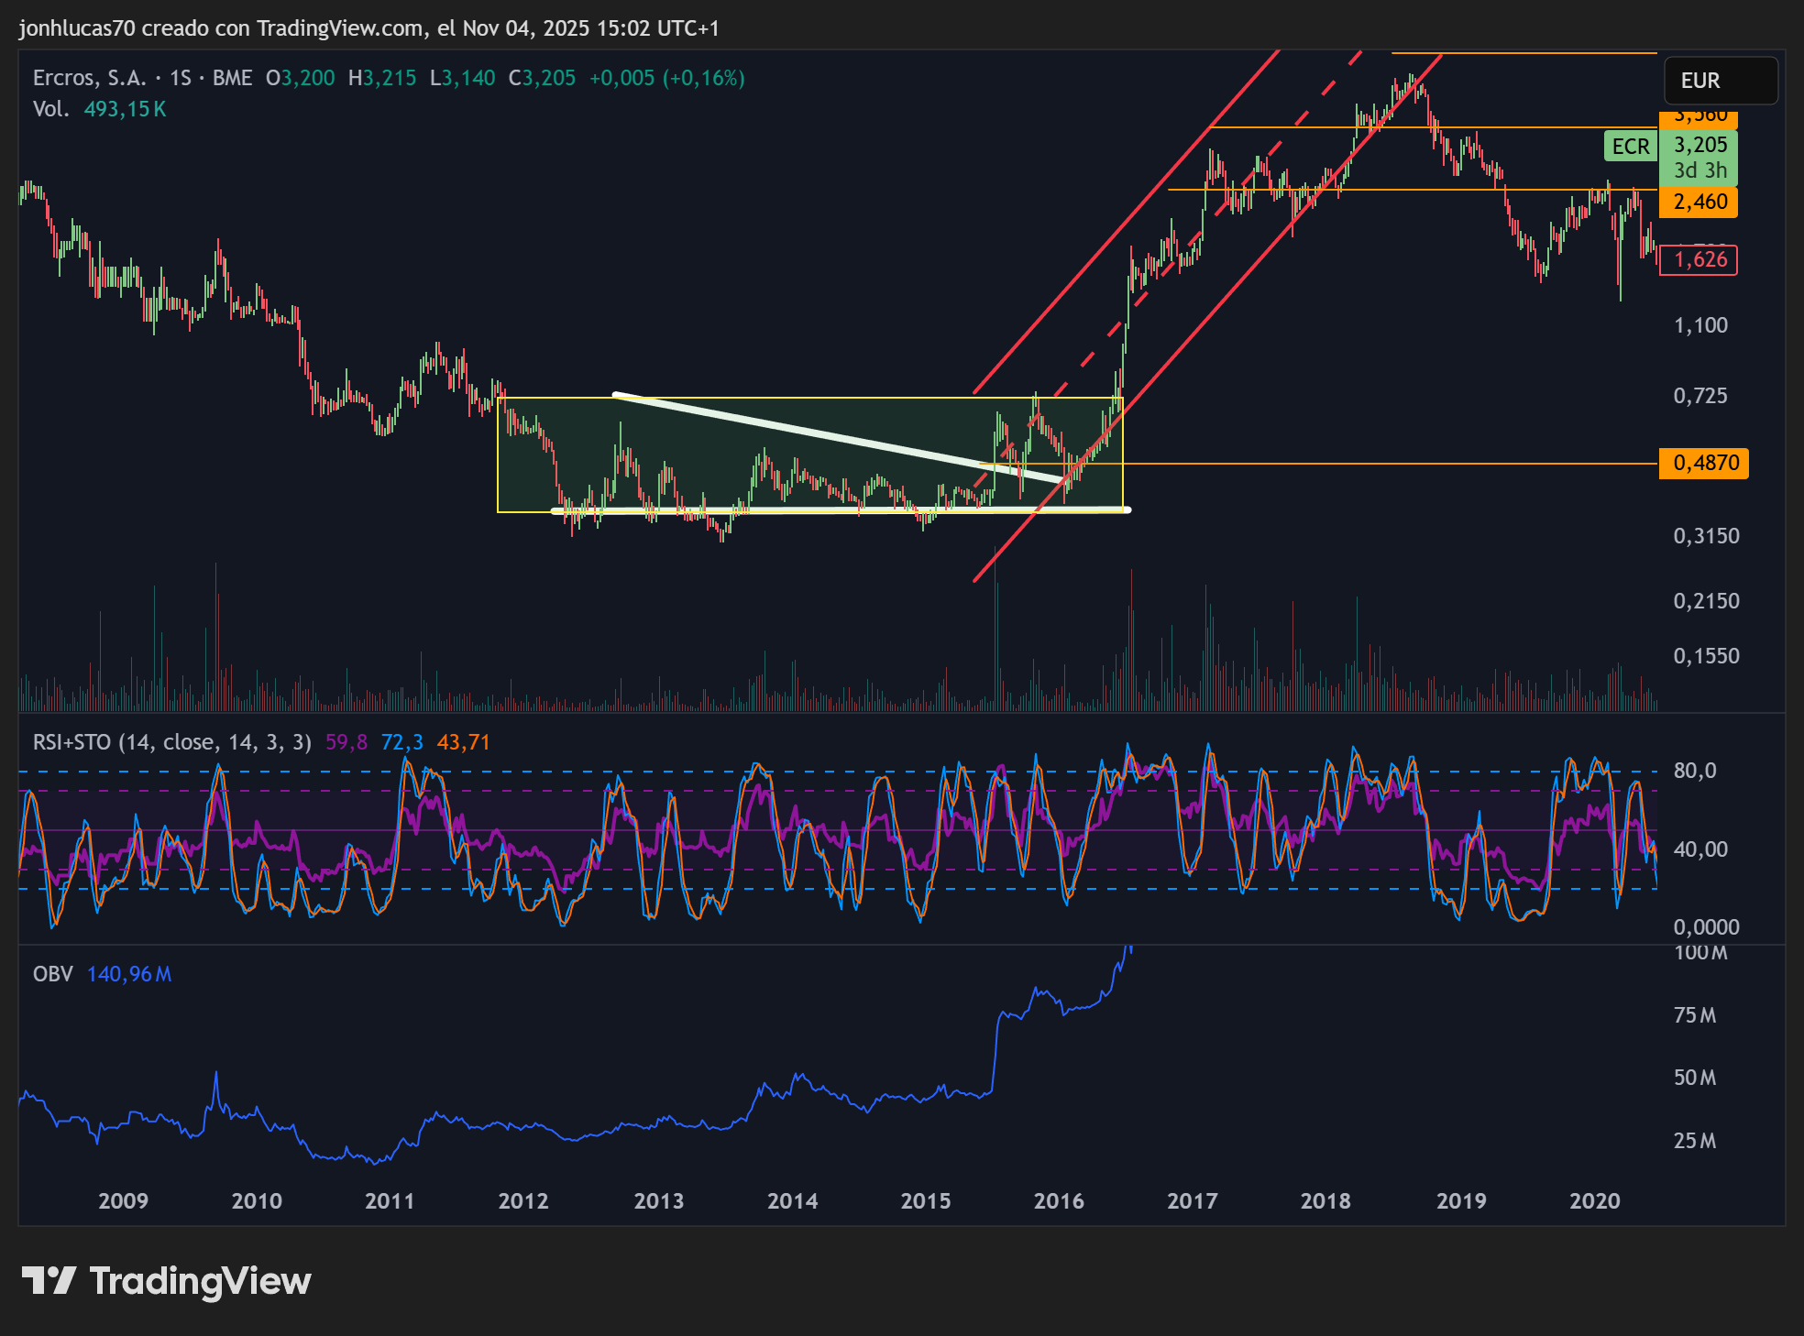The image size is (1804, 1336).
Task: Click the 80,0 level on RSI scale
Action: [x=1694, y=771]
